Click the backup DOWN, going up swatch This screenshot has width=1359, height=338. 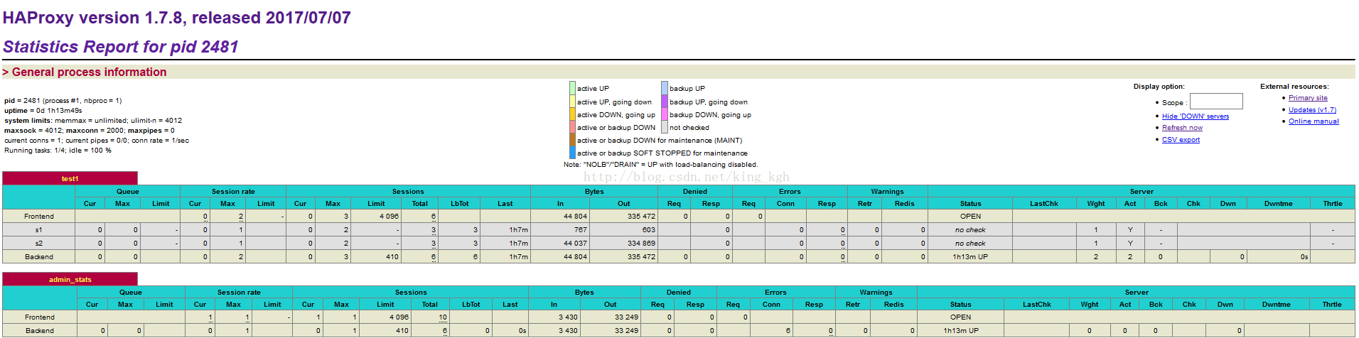click(665, 114)
